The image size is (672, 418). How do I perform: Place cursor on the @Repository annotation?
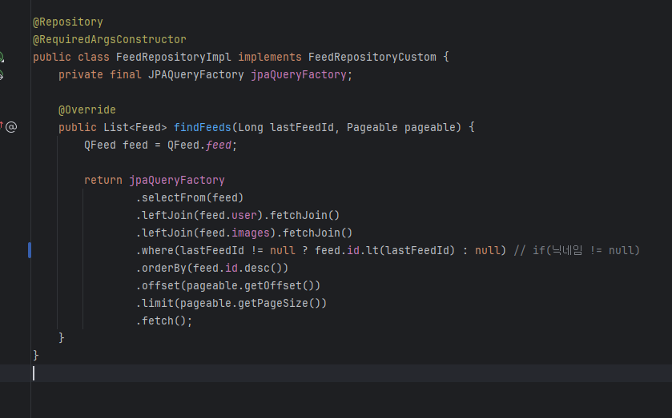[68, 22]
